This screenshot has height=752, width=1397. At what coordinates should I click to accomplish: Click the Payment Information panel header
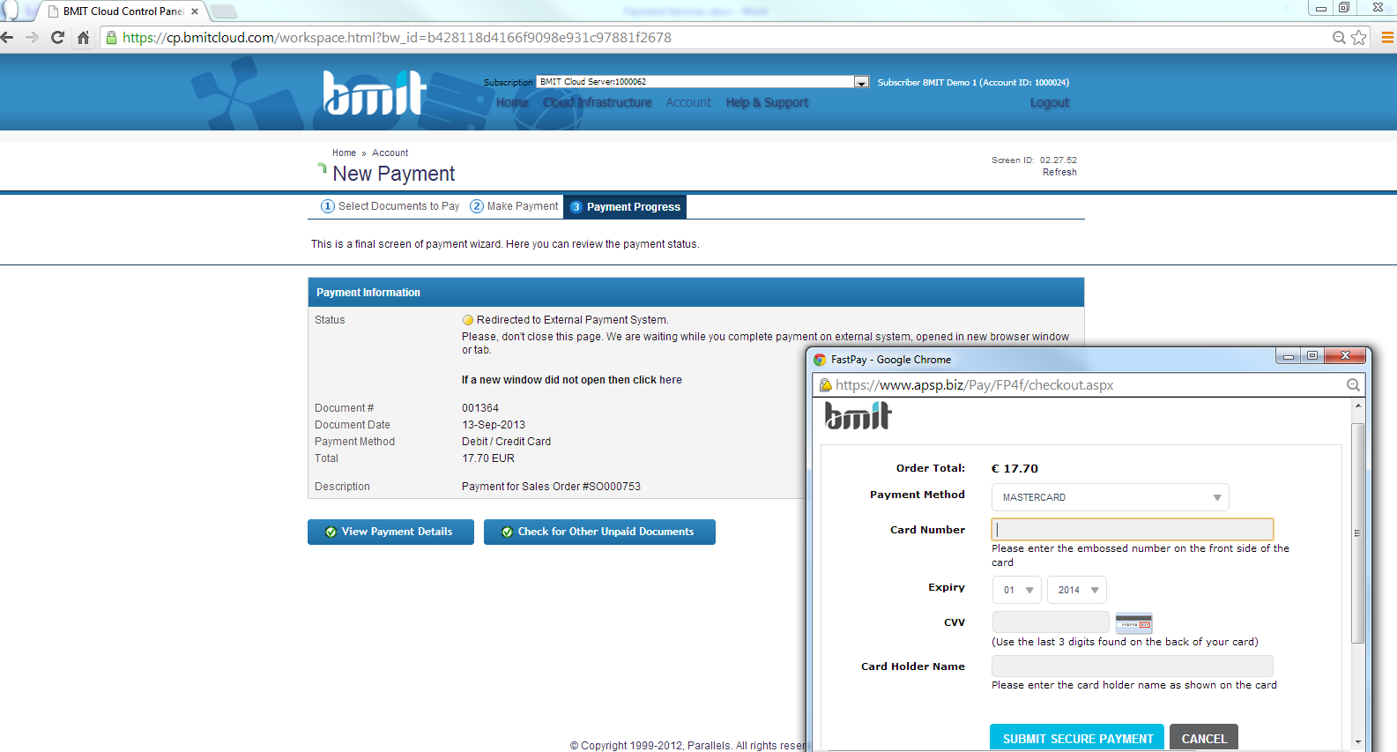click(x=695, y=293)
